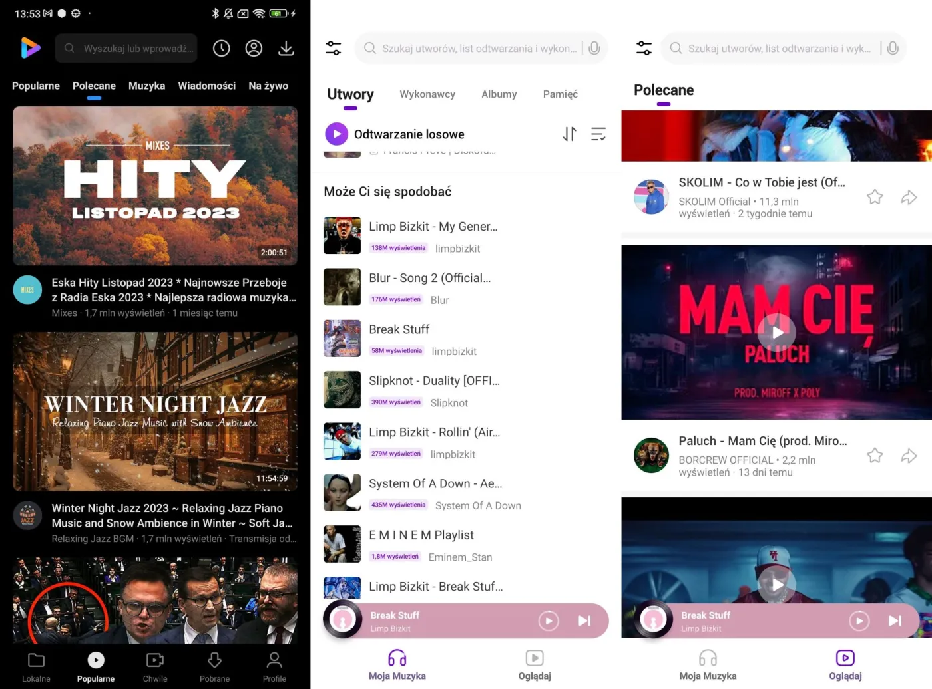The height and width of the screenshot is (689, 932).
Task: Open downloads icon in top bar
Action: click(286, 48)
